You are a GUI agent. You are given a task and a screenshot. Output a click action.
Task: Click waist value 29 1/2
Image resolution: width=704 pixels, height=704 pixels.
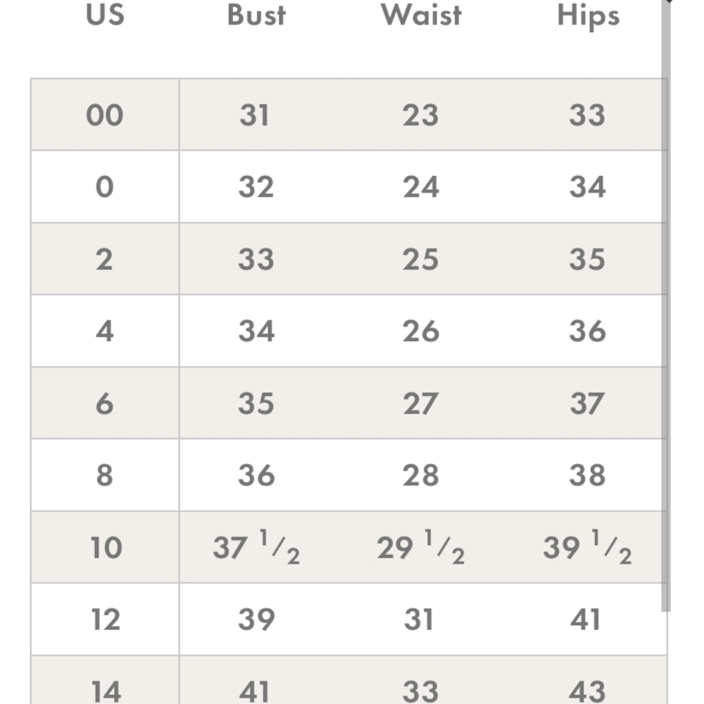421,547
